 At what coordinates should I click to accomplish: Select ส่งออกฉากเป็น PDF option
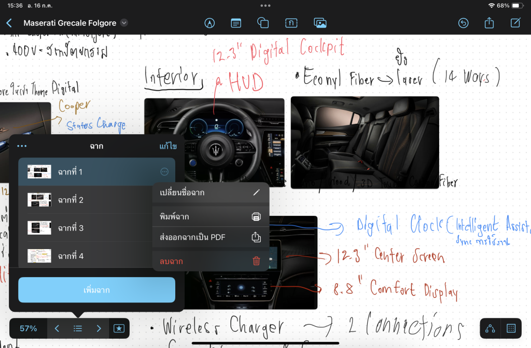(x=210, y=237)
